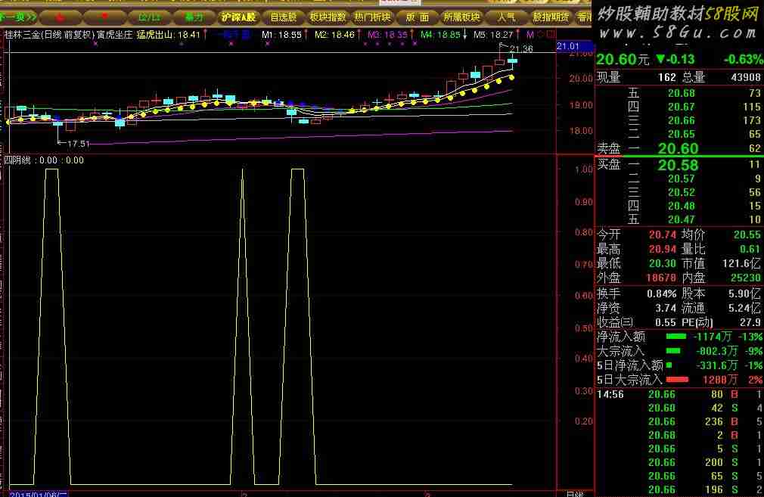Select the buy-five bid price 20.47

pos(681,219)
